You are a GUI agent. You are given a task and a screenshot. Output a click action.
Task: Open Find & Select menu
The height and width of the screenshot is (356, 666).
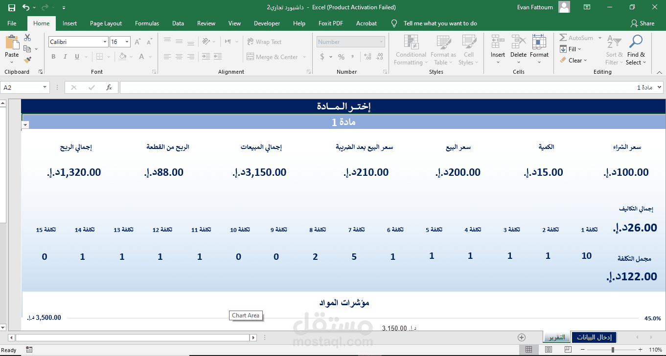pyautogui.click(x=636, y=50)
